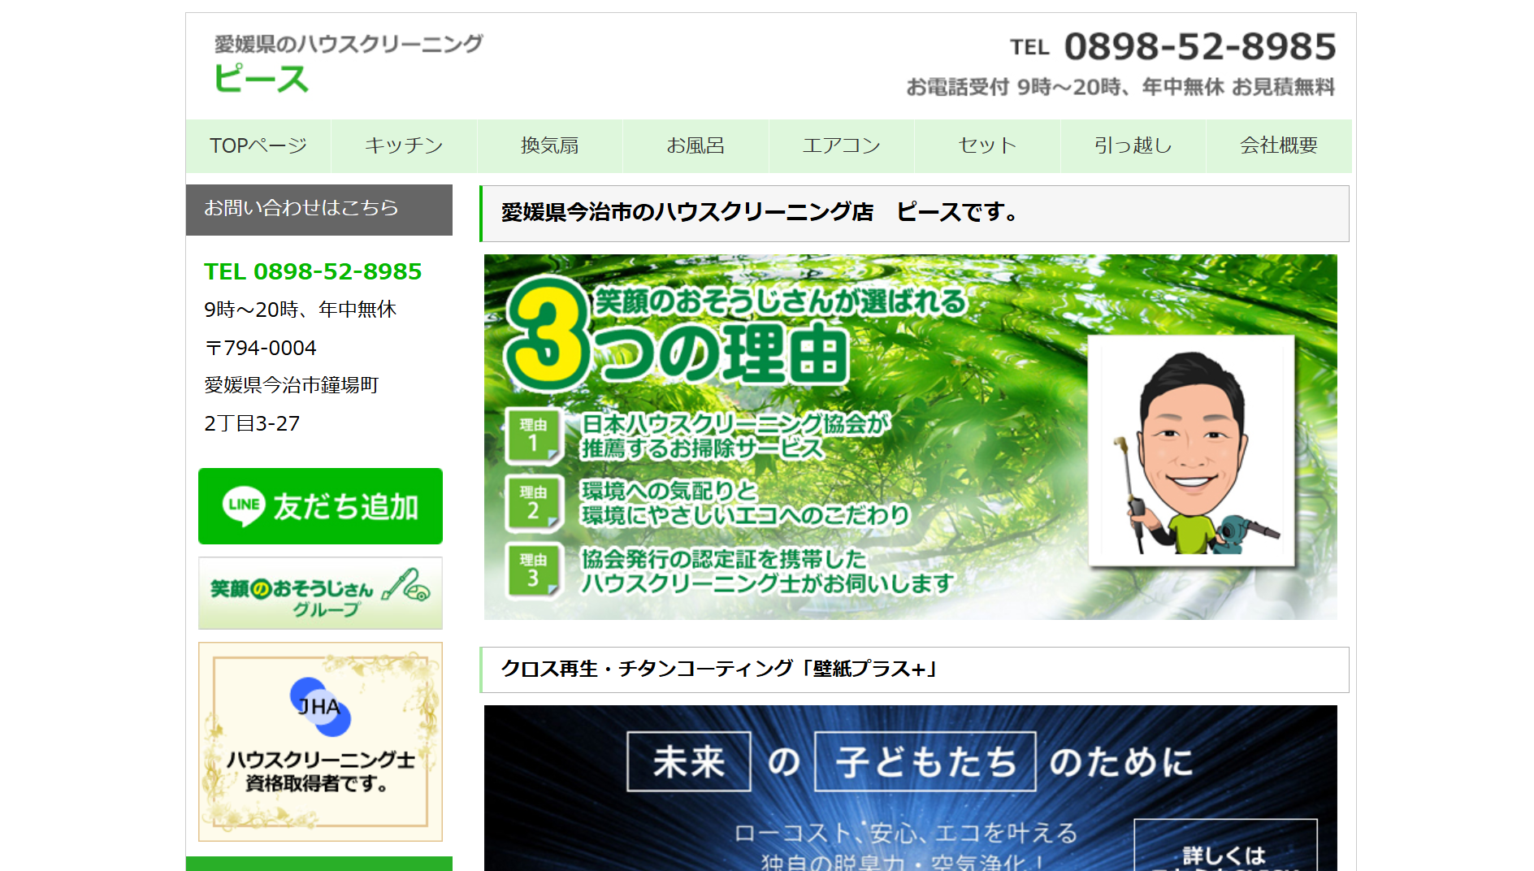1534x871 pixels.
Task: Navigate to the セット menu item
Action: [987, 145]
